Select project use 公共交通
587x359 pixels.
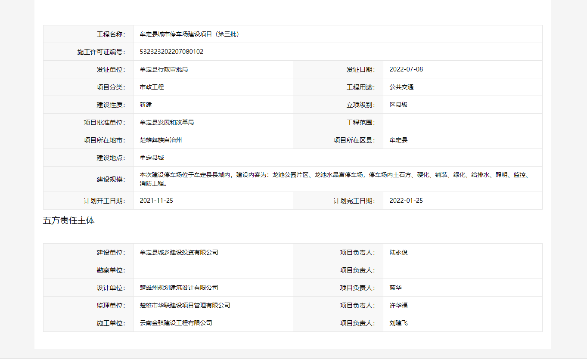[401, 87]
